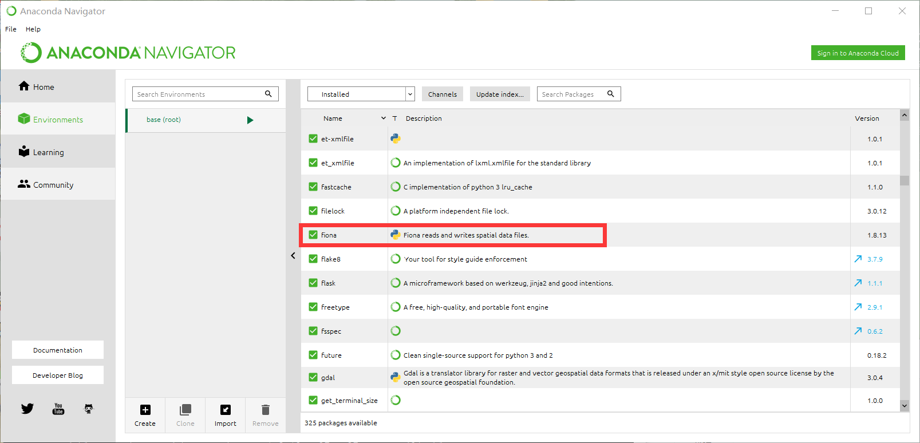
Task: Click the search packages magnifier icon
Action: coord(610,94)
